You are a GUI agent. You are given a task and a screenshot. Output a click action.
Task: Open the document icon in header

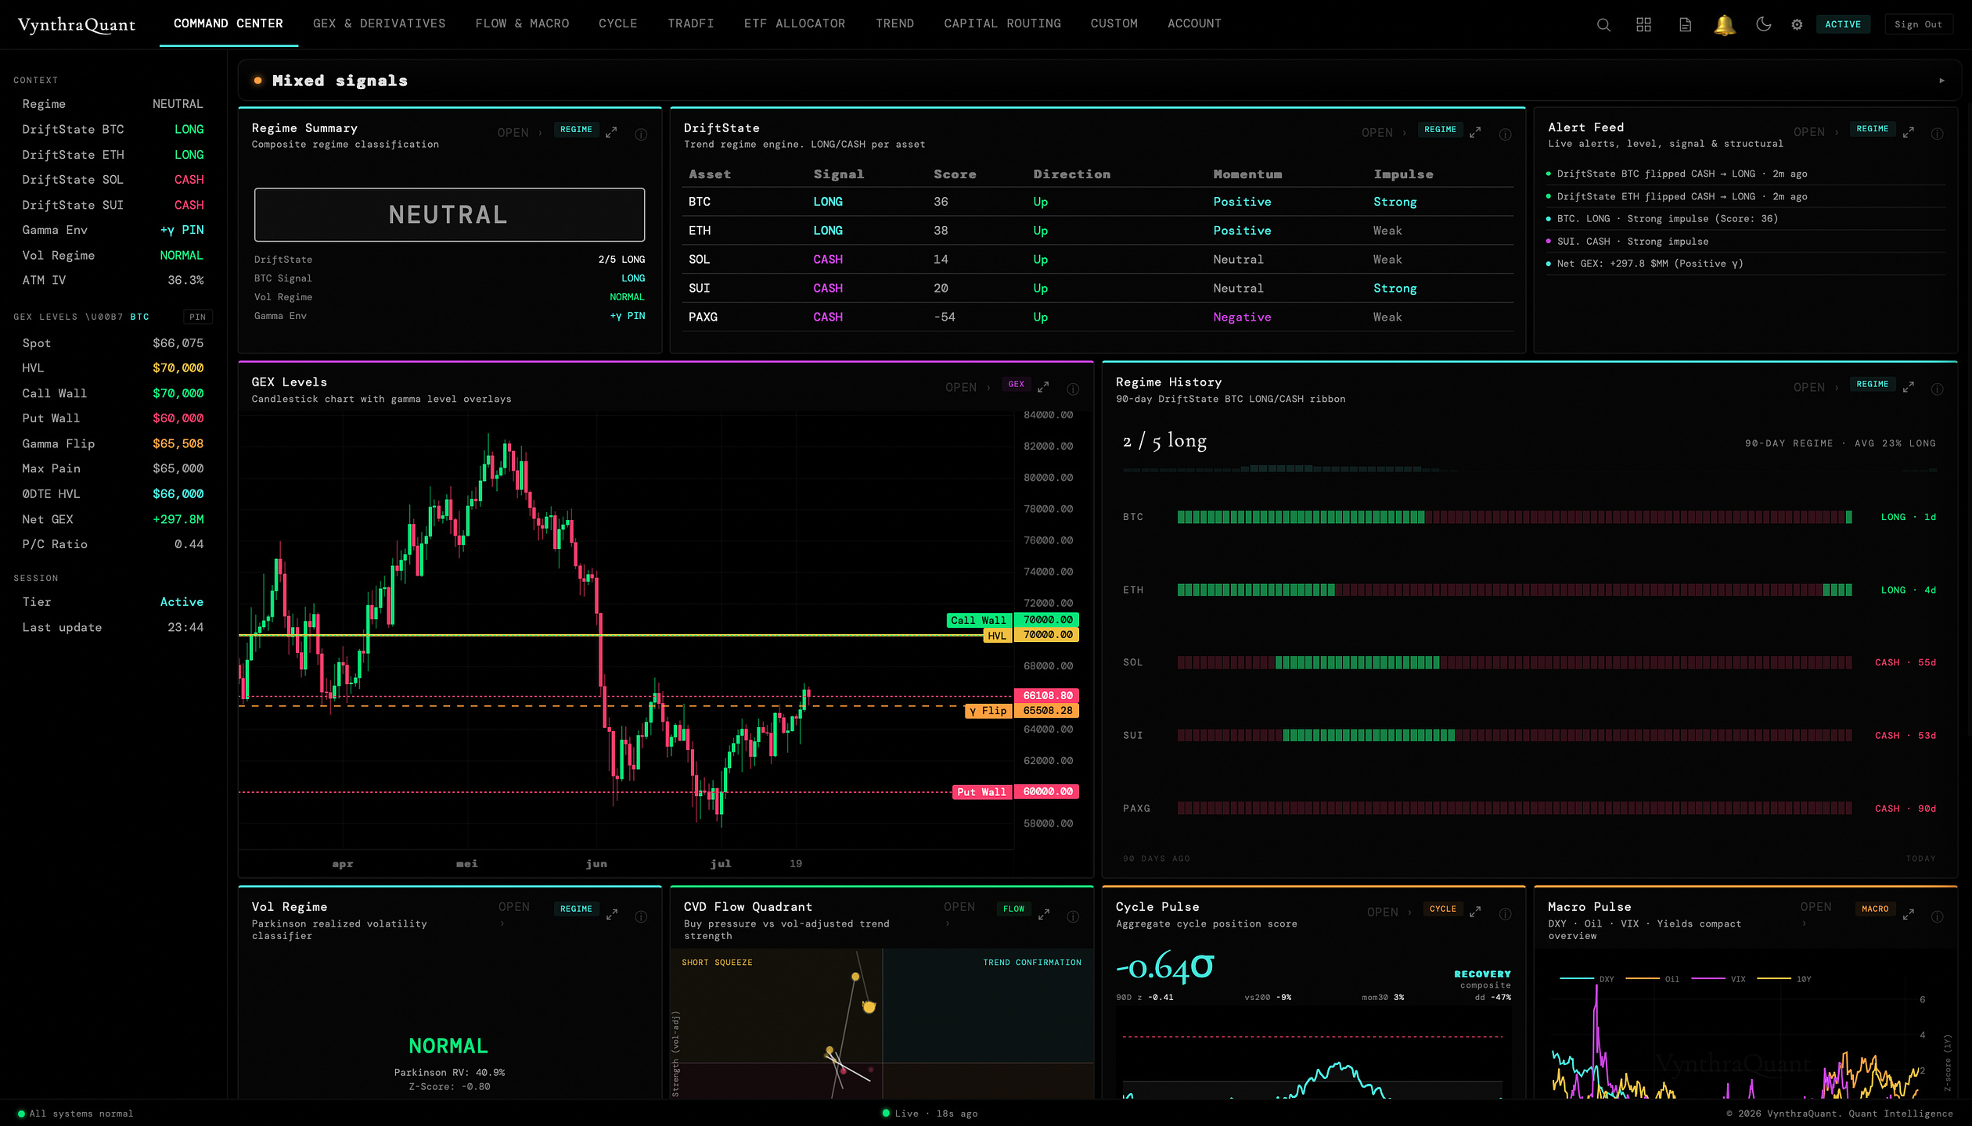pos(1685,24)
